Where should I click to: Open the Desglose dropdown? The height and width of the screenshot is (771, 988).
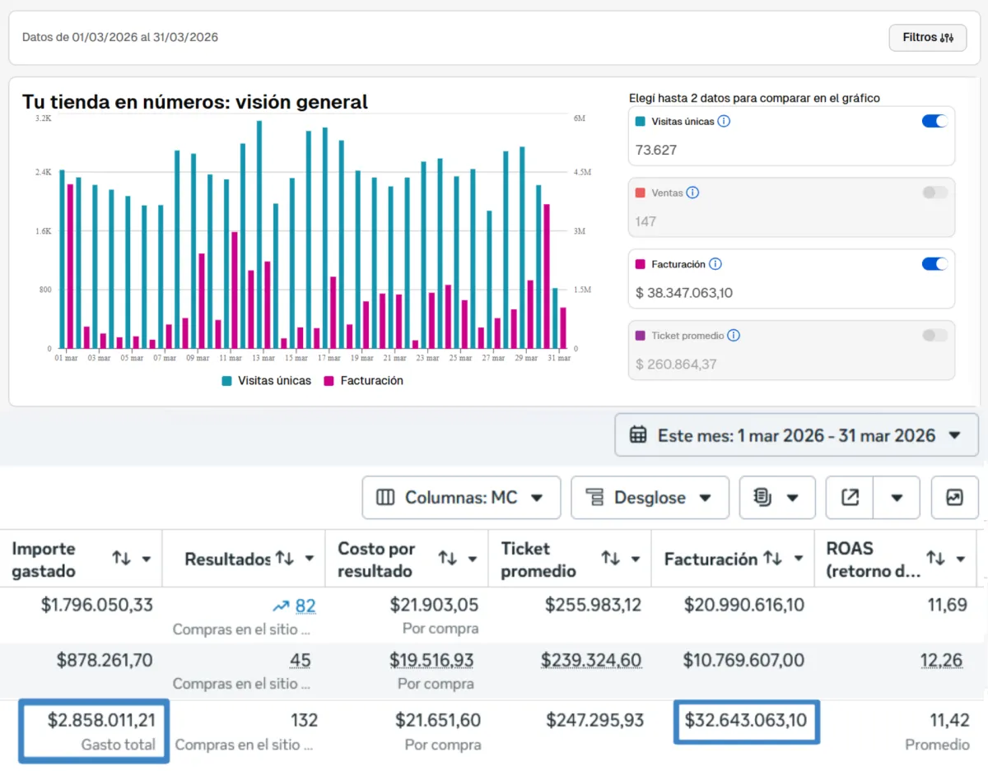point(649,498)
